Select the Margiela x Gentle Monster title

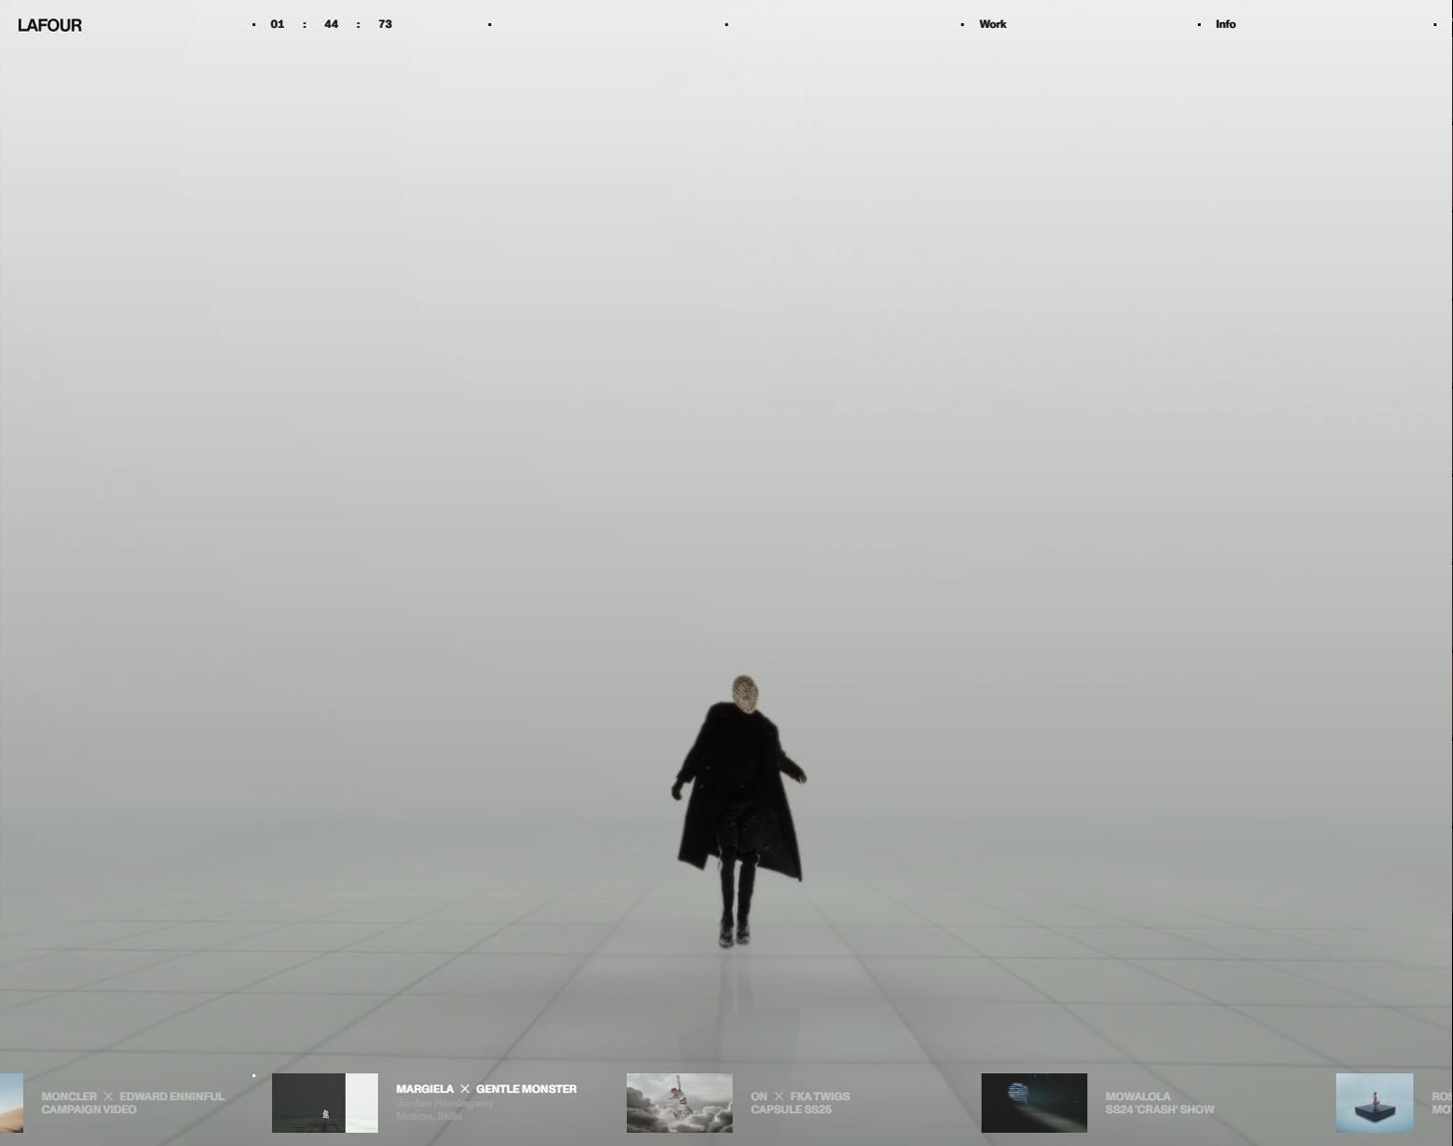(x=485, y=1089)
